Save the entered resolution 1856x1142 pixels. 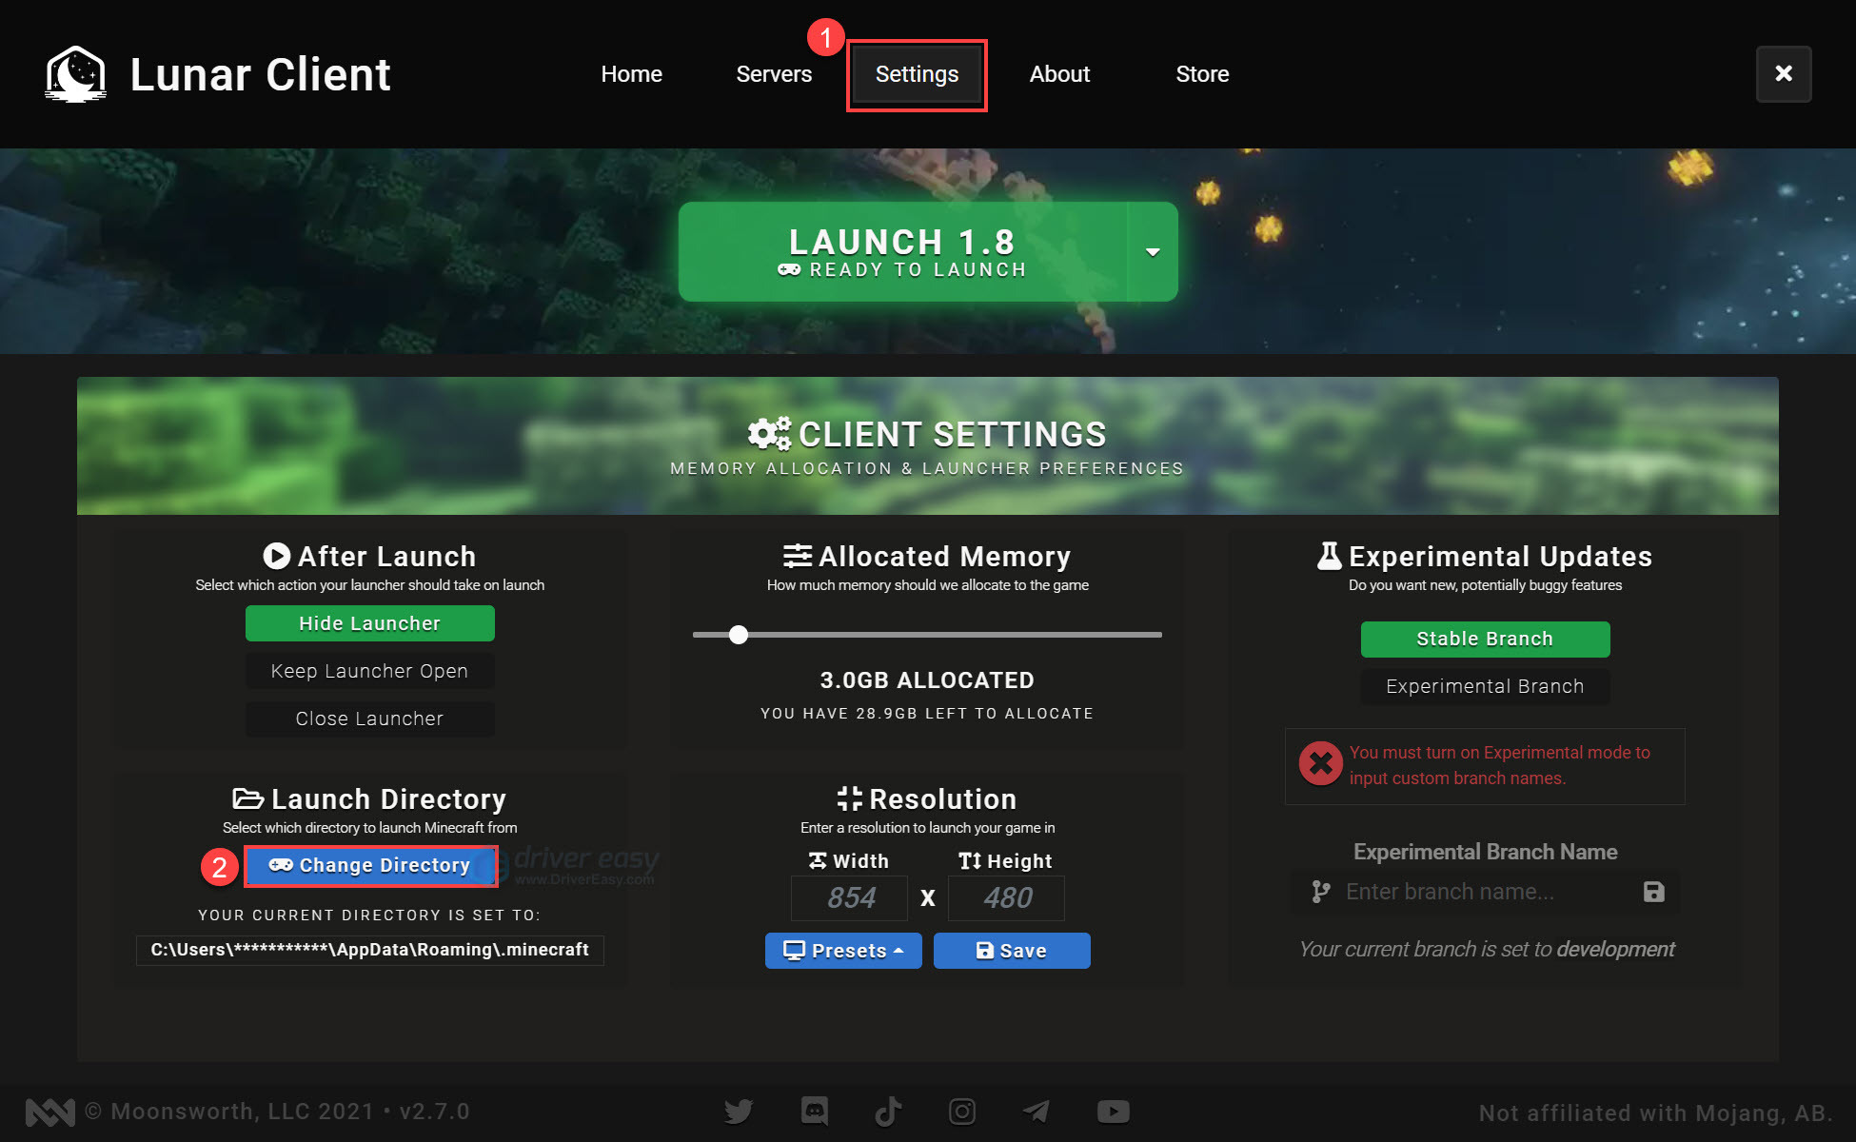click(x=1012, y=950)
